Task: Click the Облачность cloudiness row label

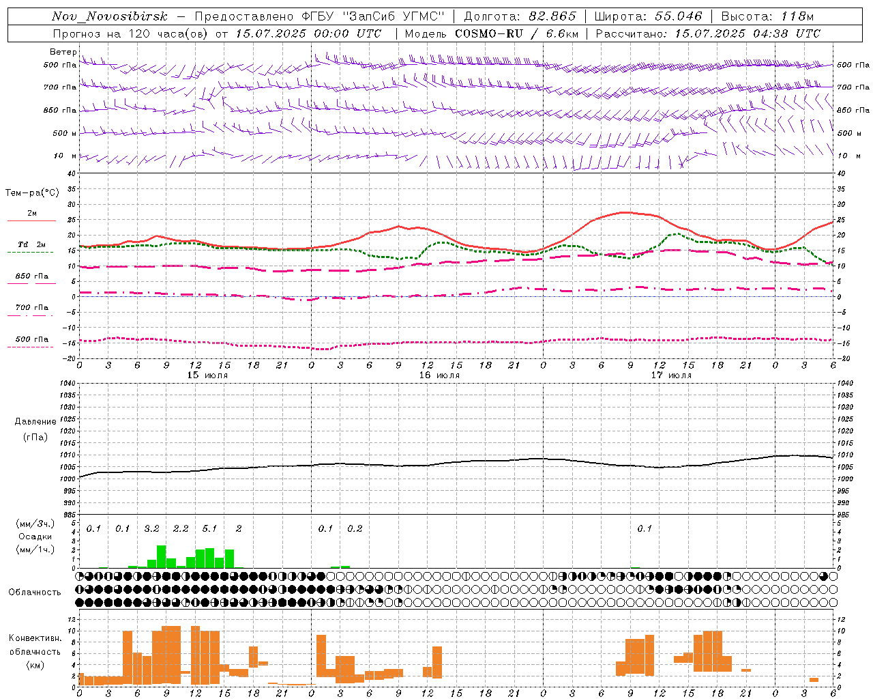Action: (35, 592)
